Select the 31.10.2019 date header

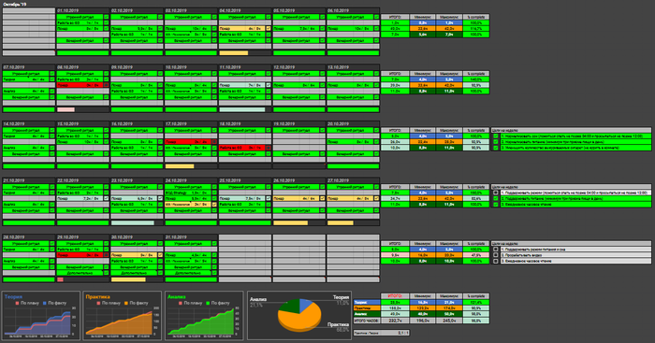click(191, 237)
